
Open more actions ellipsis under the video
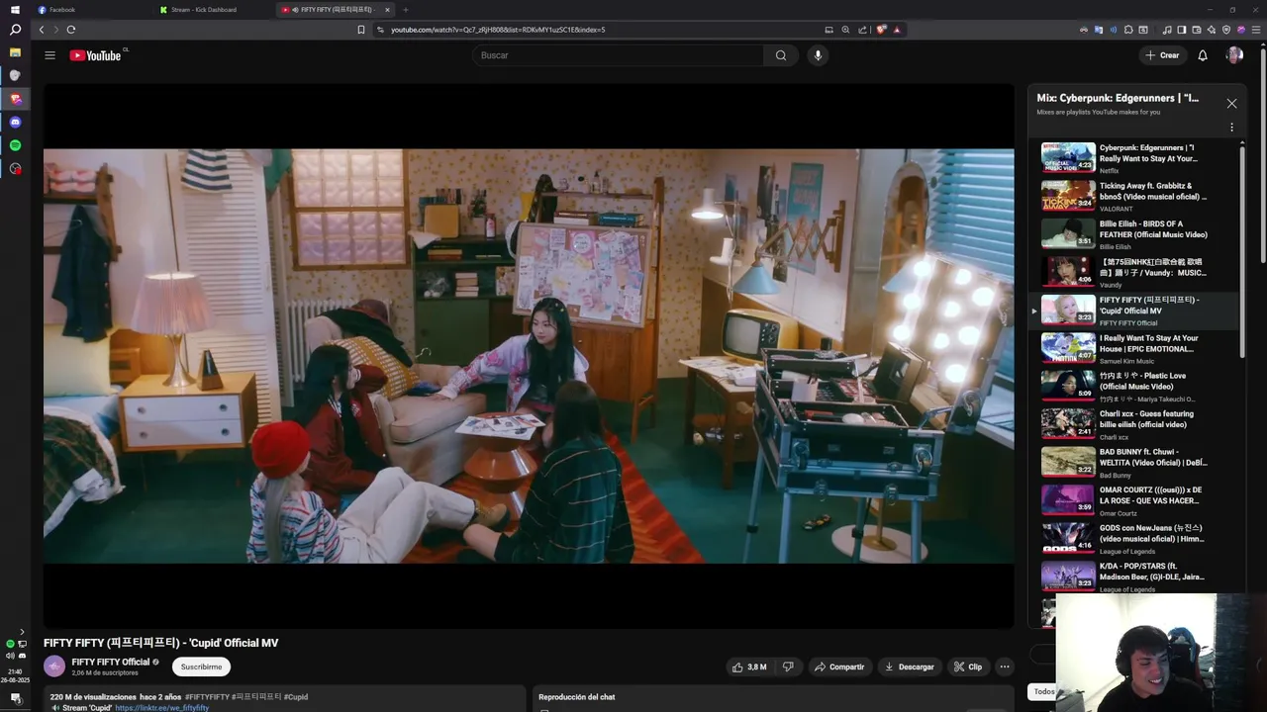click(x=1005, y=667)
